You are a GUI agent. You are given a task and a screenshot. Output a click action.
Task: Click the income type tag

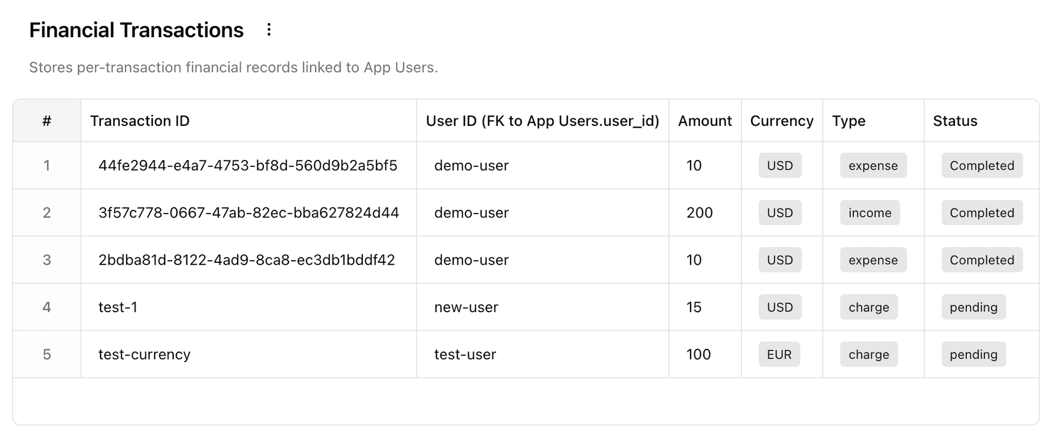870,212
